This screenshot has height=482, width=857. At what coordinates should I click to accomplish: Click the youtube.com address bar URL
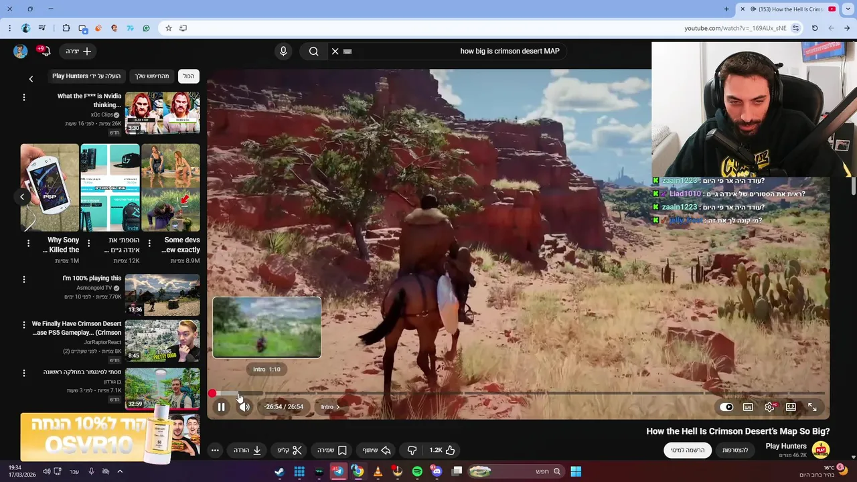(735, 28)
